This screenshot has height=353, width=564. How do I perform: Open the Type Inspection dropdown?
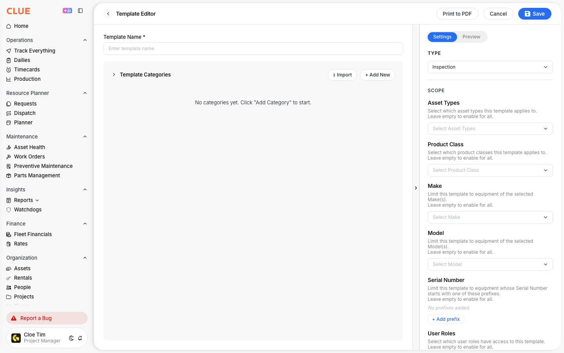tap(490, 67)
